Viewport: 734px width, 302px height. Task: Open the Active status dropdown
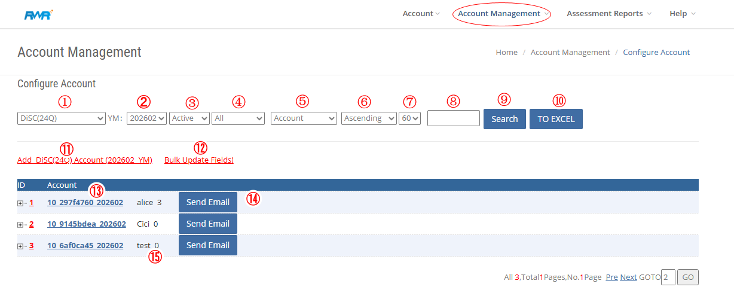189,118
